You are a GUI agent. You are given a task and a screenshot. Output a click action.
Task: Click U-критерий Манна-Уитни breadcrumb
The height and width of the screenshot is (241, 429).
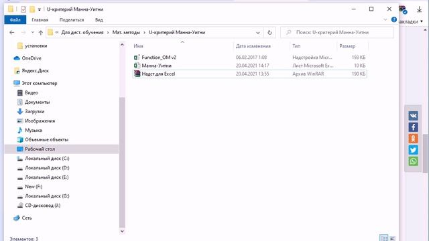[x=177, y=32]
